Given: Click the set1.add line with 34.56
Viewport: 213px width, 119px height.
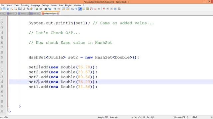Looking at the screenshot, I should click(63, 87).
